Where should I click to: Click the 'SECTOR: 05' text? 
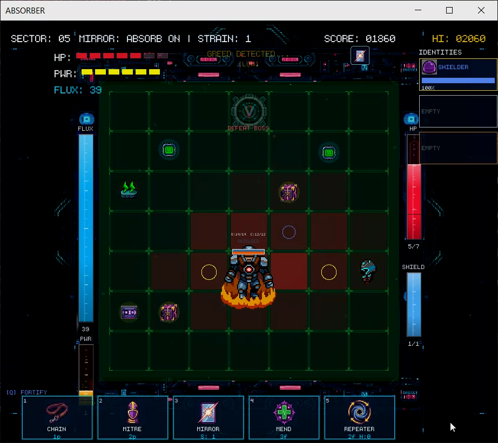41,39
